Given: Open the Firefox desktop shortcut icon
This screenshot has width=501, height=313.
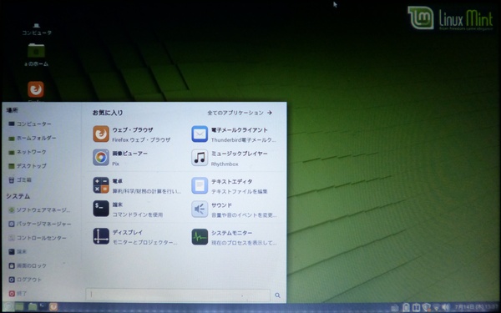Looking at the screenshot, I should [36, 89].
